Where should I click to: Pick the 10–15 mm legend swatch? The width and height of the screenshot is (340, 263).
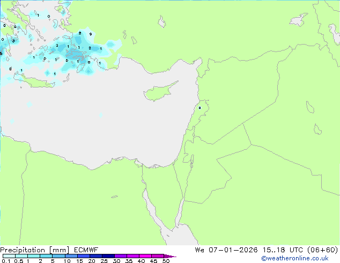coord(71,256)
